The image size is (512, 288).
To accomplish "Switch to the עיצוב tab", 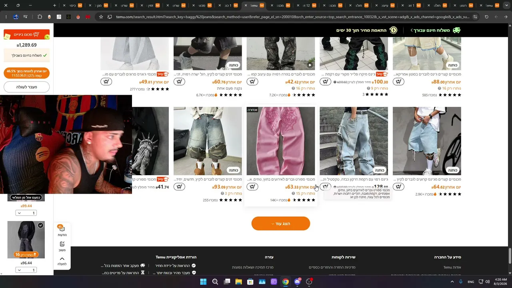I will click(x=385, y=6).
